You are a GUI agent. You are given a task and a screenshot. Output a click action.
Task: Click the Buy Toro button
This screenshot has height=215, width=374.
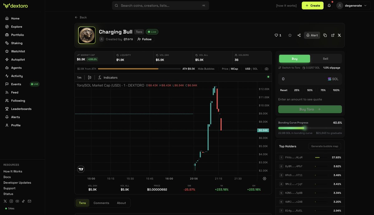pos(310,109)
